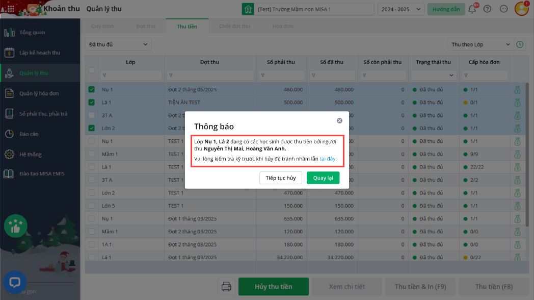Toggle the select-all header checkbox
The width and height of the screenshot is (534, 300).
click(91, 70)
